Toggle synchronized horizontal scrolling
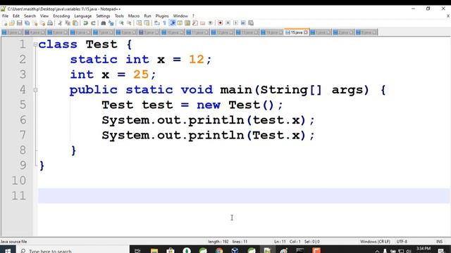The image size is (451, 253). 147,23
